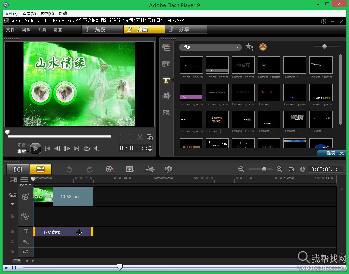Open the 标题 gallery dropdown

(210, 47)
